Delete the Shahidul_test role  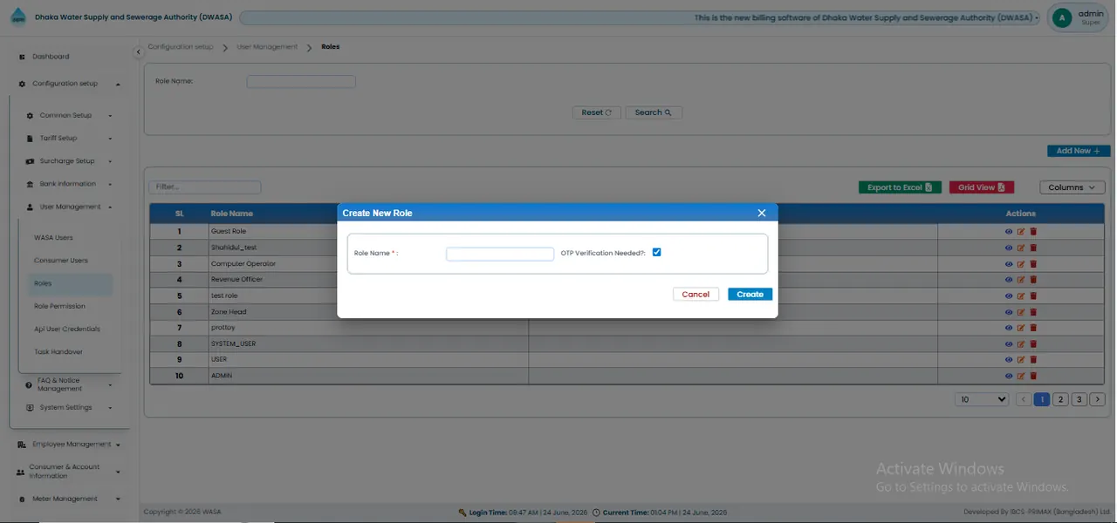click(1033, 248)
